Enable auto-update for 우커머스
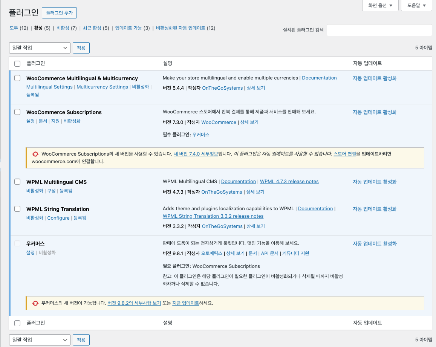The image size is (436, 347). click(x=375, y=243)
